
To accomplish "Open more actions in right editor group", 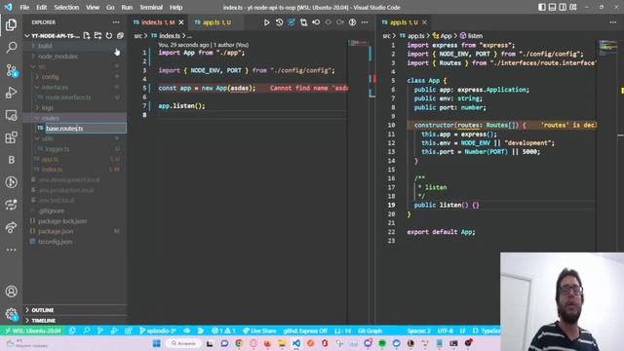I will tap(613, 22).
